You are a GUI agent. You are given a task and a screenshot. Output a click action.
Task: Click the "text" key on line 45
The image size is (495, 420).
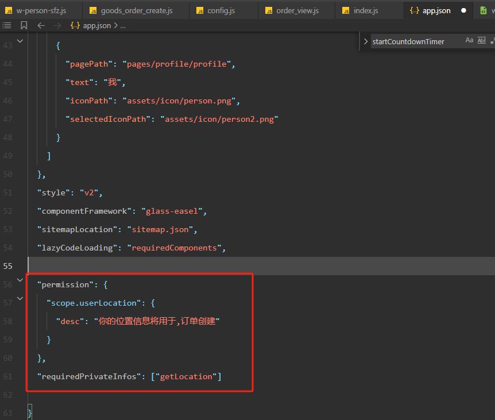click(80, 82)
